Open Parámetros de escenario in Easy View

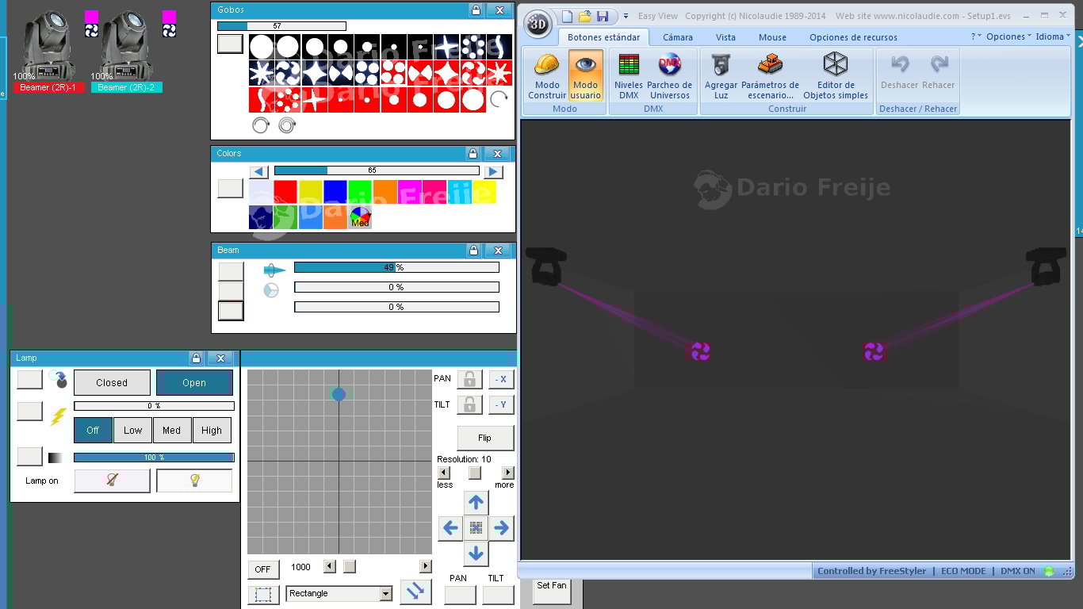tap(770, 76)
